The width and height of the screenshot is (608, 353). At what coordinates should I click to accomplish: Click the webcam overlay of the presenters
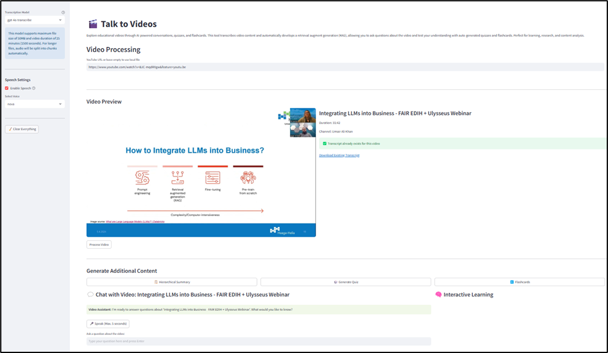pyautogui.click(x=303, y=123)
